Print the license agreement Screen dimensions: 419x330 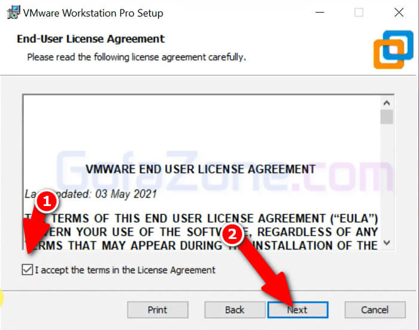pyautogui.click(x=157, y=310)
